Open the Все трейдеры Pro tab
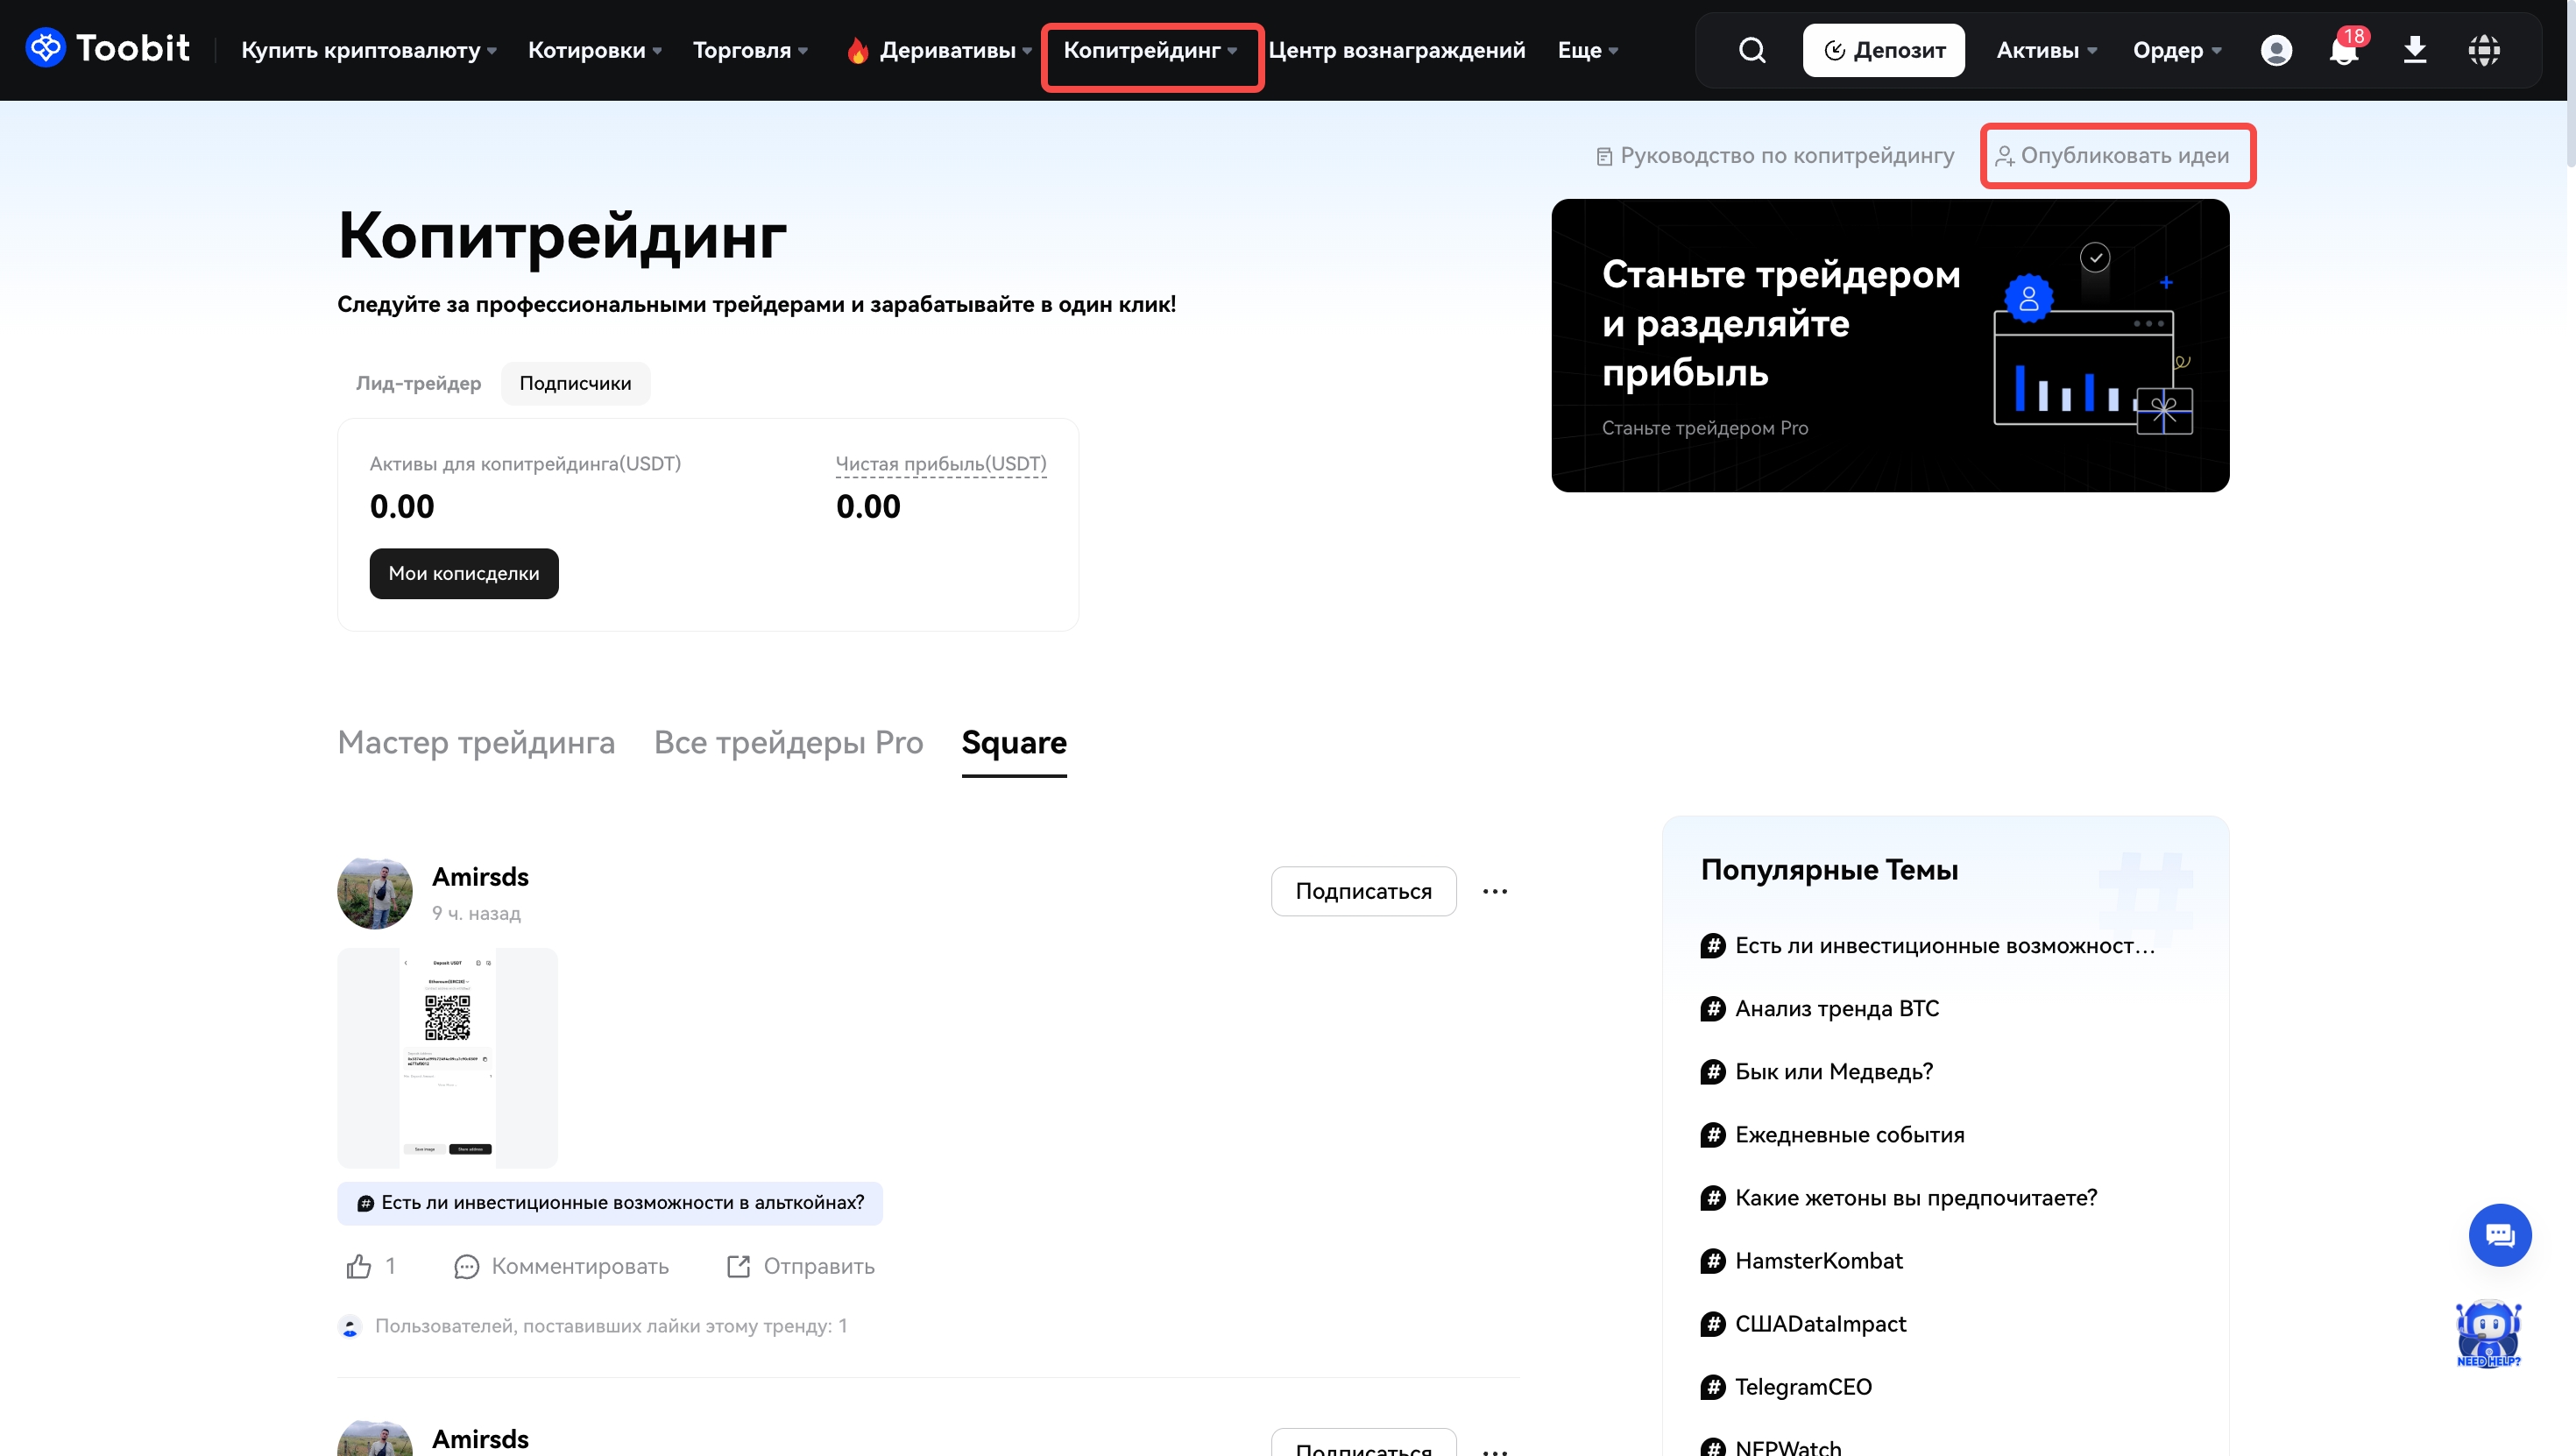Image resolution: width=2576 pixels, height=1456 pixels. [788, 743]
